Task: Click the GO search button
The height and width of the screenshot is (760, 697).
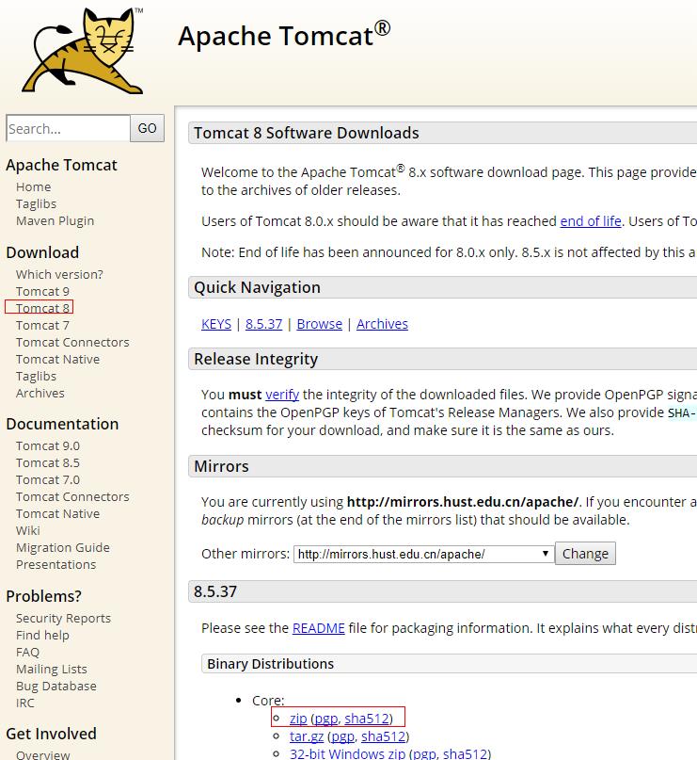Action: (147, 128)
